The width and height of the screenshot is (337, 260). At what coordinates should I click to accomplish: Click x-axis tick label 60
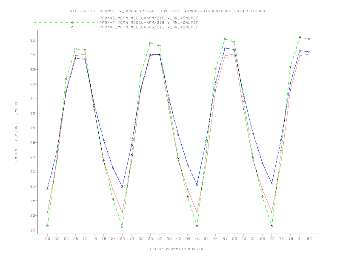click(234, 239)
